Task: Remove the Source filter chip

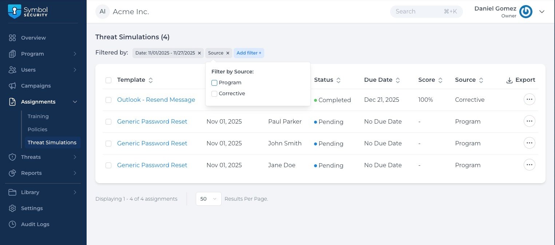Action: [228, 53]
